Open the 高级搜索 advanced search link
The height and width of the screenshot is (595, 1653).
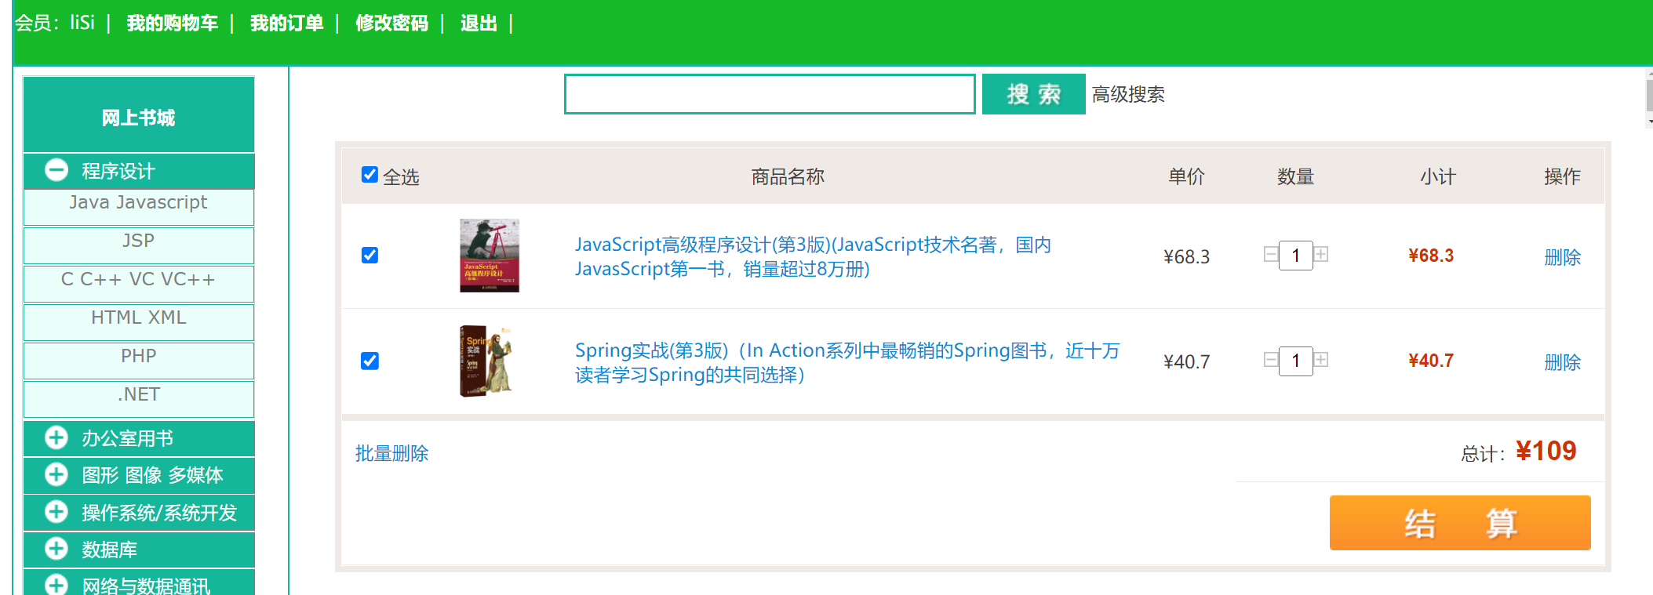[x=1128, y=95]
